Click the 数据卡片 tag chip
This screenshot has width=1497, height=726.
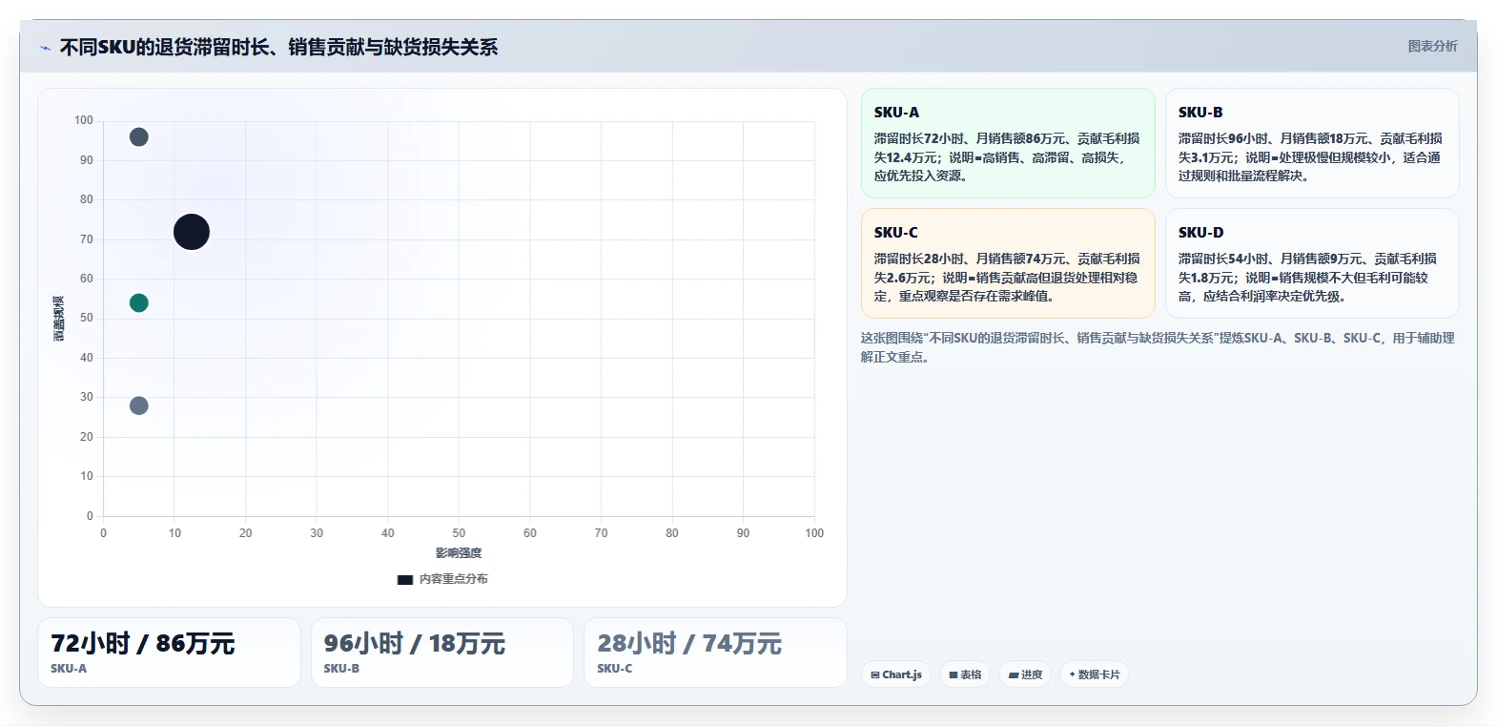[1095, 674]
